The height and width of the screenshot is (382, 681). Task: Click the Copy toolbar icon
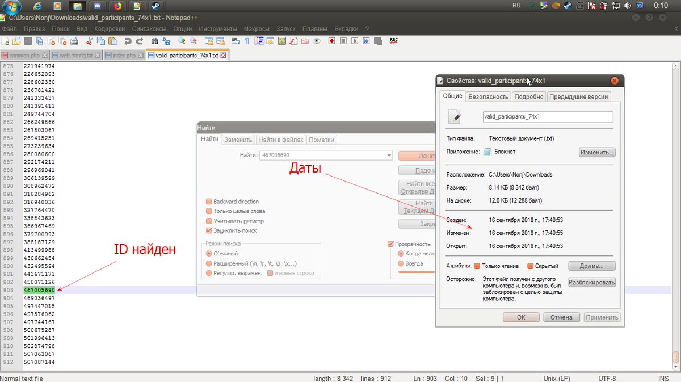click(100, 41)
